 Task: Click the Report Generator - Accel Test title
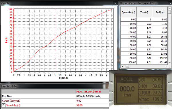tap(138, 3)
